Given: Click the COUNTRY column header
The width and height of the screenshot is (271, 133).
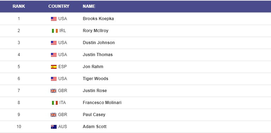Looking at the screenshot, I should tap(59, 6).
